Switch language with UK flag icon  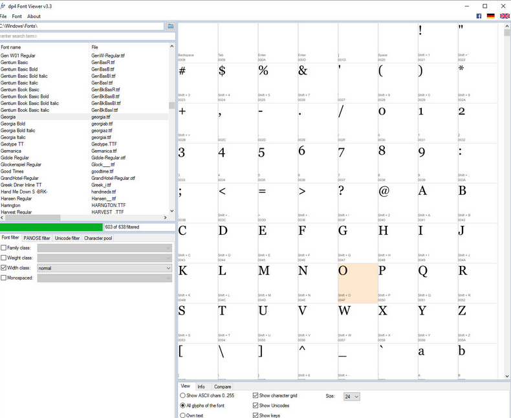[x=505, y=16]
